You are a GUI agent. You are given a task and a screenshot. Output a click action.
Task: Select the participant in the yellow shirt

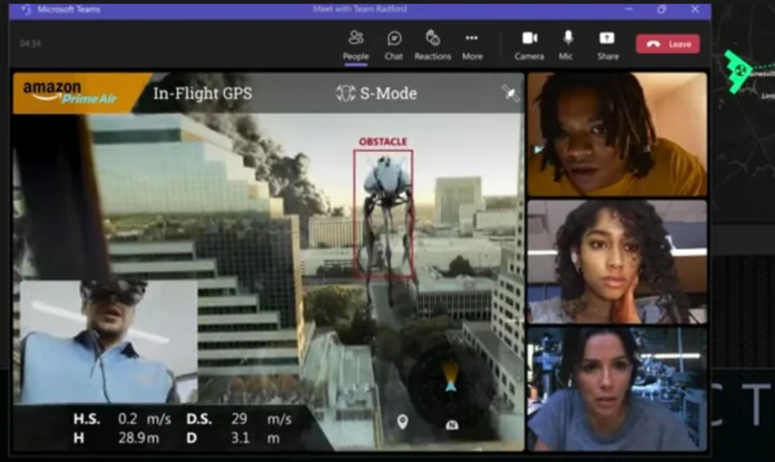click(618, 134)
